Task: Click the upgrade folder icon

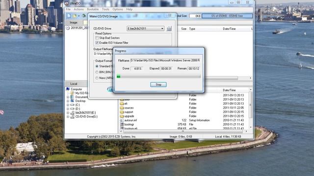Action: pos(122,116)
